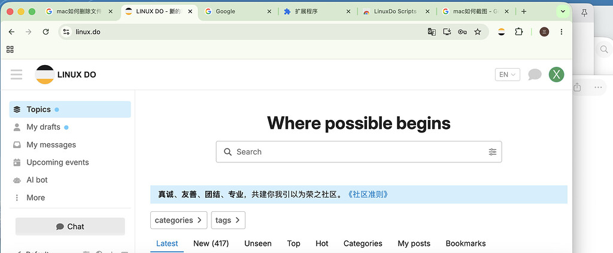Close the Google tab

pyautogui.click(x=269, y=12)
